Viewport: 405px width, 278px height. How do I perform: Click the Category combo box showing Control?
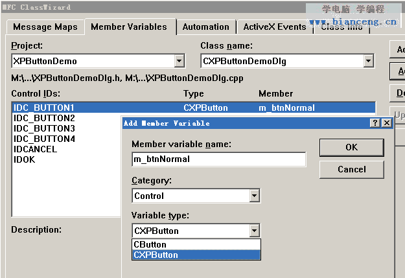point(196,196)
